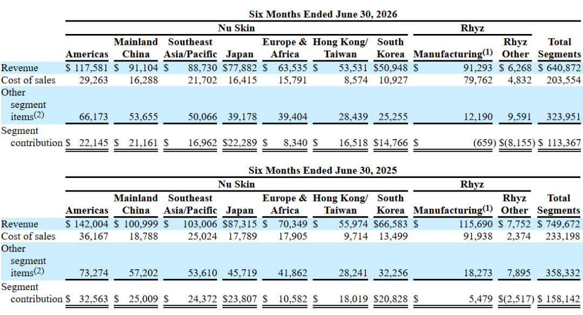Select 2026 total segment contribution 113,367
The width and height of the screenshot is (583, 315).
563,142
